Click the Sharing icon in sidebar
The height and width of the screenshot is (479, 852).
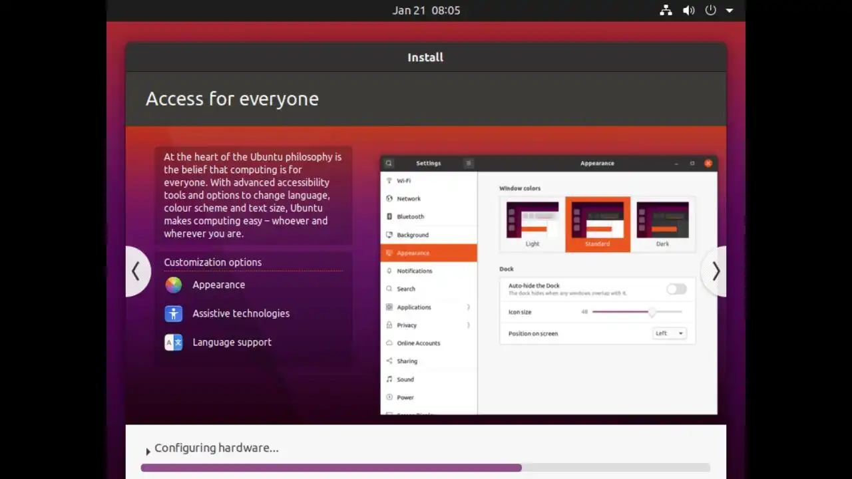pyautogui.click(x=389, y=361)
